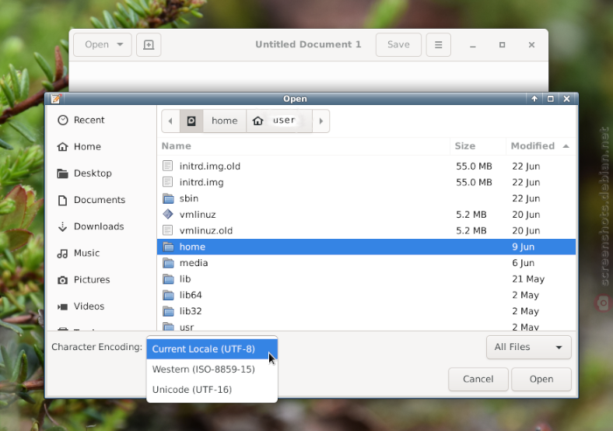
Task: Click the Open dialog titlebar app icon
Action: click(56, 99)
